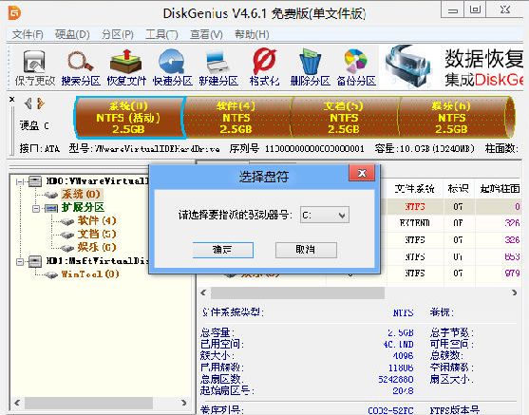The height and width of the screenshot is (415, 529).
Task: Open the drive letter C: dropdown
Action: 325,215
